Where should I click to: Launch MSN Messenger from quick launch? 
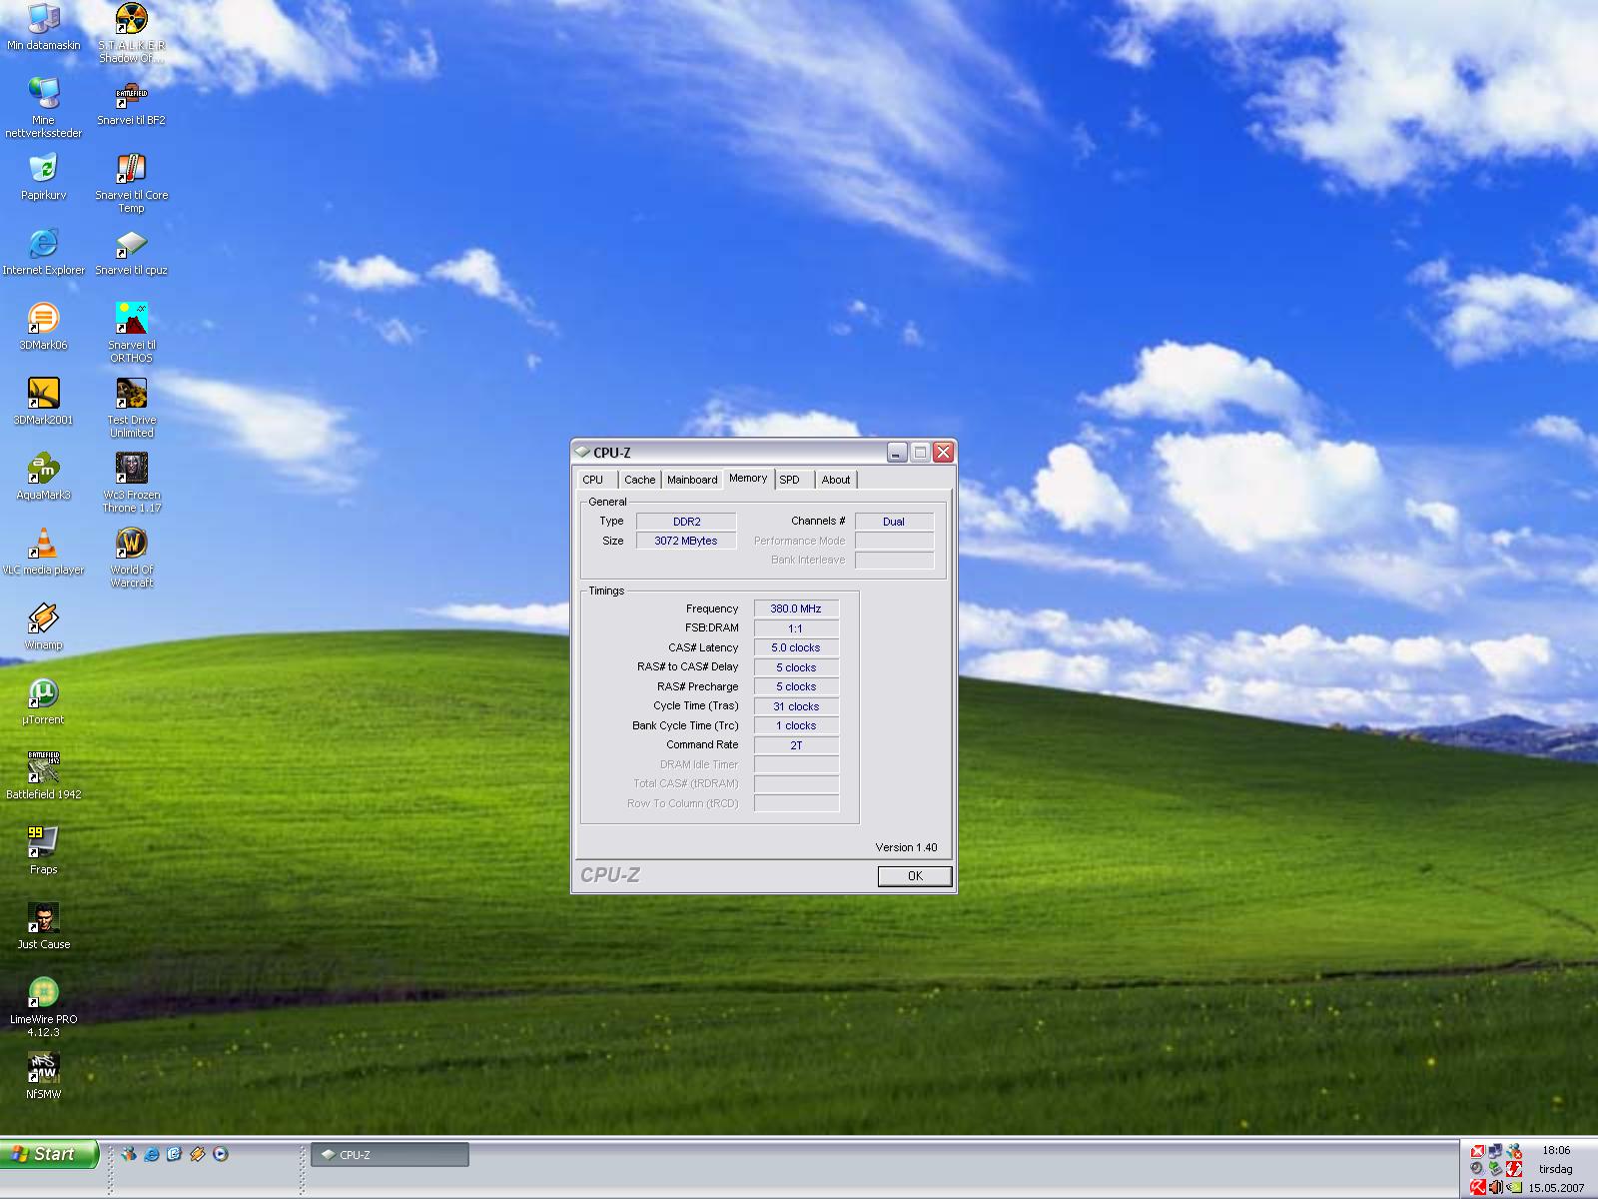(129, 1154)
